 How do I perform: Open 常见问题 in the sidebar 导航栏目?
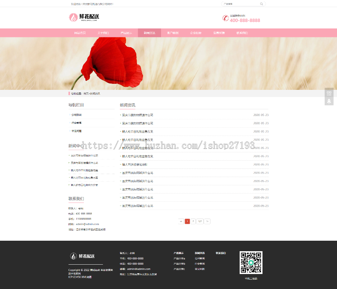click(x=76, y=131)
